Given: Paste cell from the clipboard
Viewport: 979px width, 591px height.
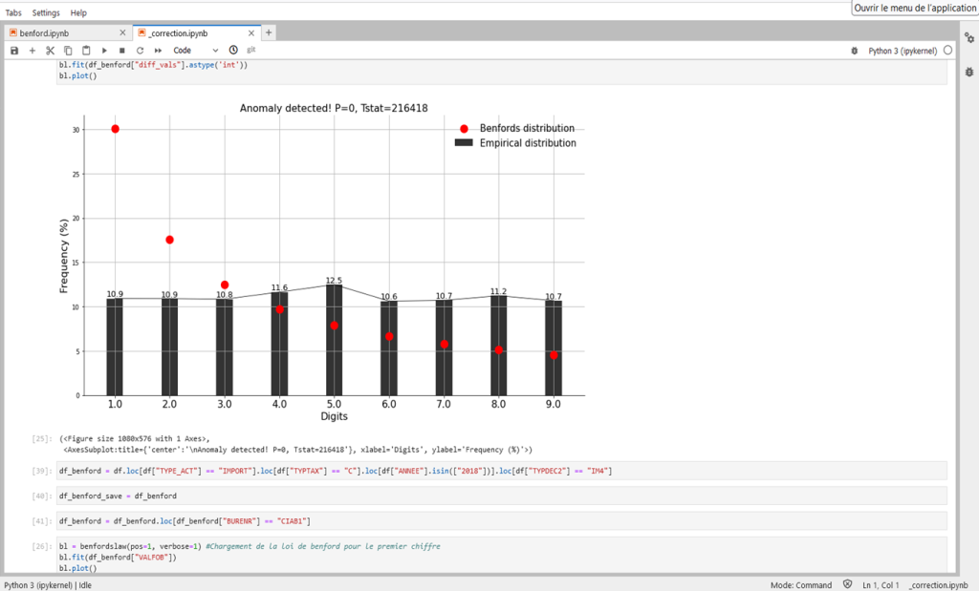Looking at the screenshot, I should [86, 51].
